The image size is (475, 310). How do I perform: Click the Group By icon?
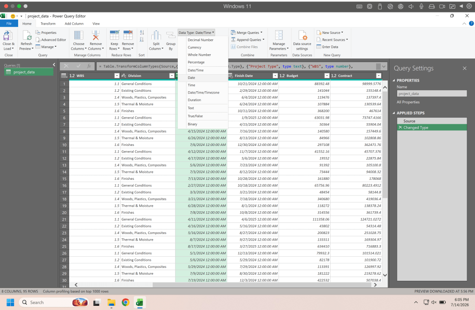click(x=171, y=35)
